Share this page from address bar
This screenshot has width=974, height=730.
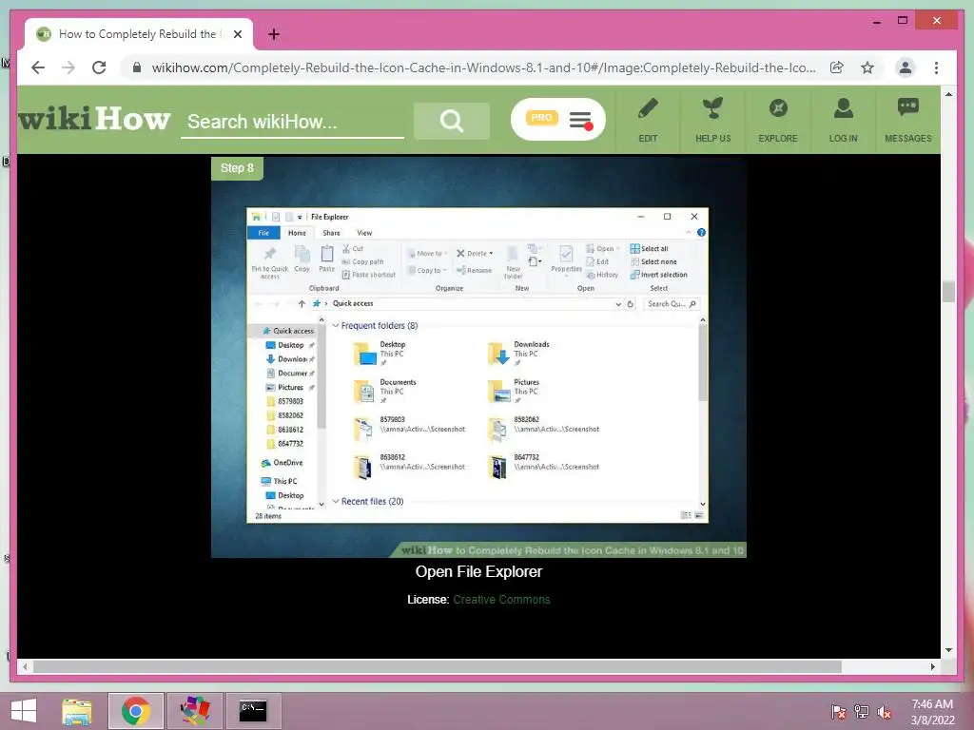click(837, 67)
